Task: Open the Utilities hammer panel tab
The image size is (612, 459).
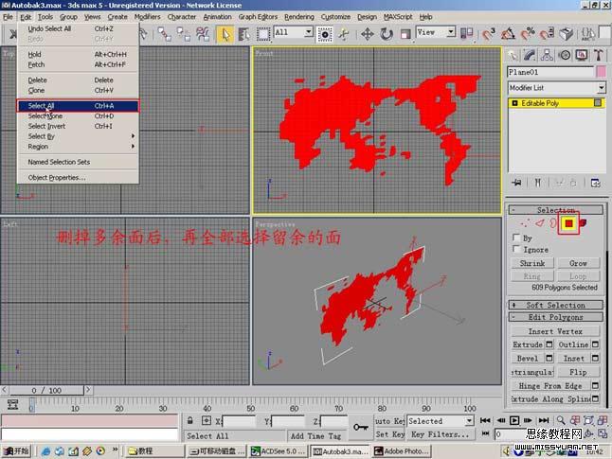Action: 598,55
